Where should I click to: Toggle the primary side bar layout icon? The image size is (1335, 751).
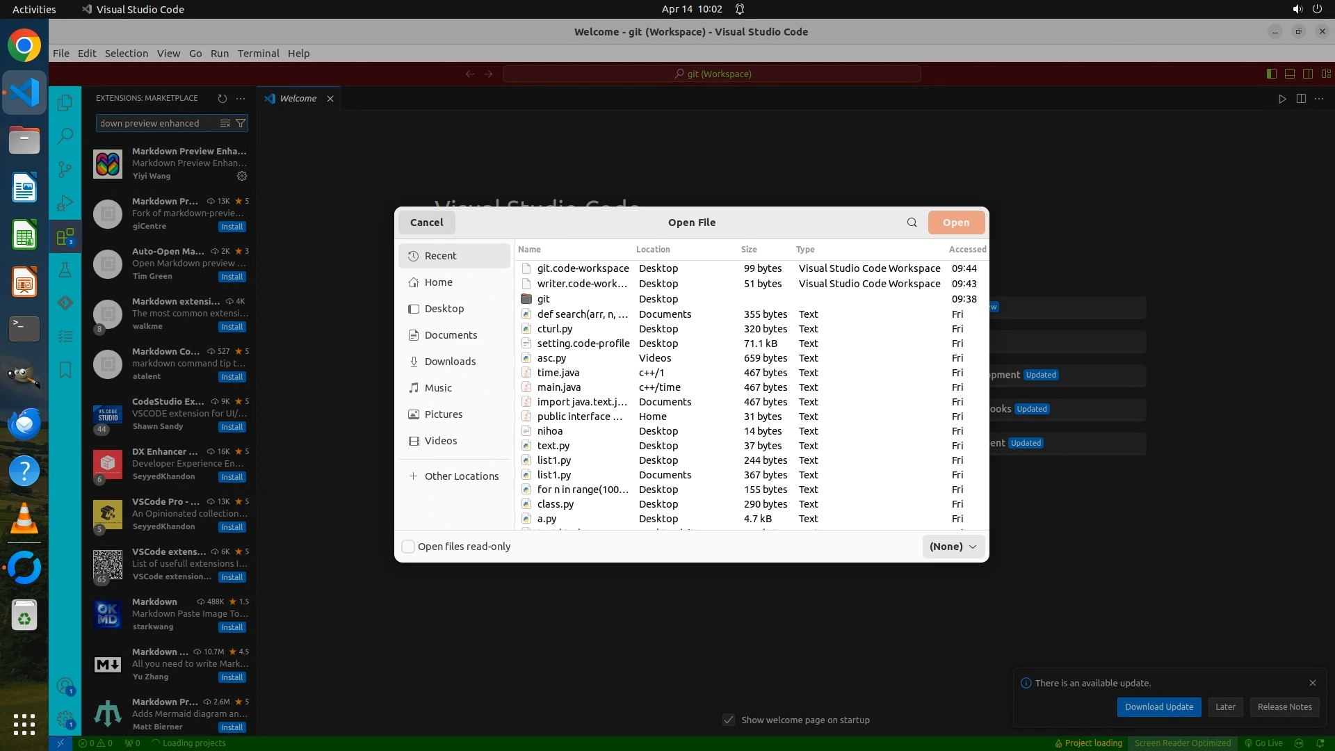pyautogui.click(x=1271, y=74)
